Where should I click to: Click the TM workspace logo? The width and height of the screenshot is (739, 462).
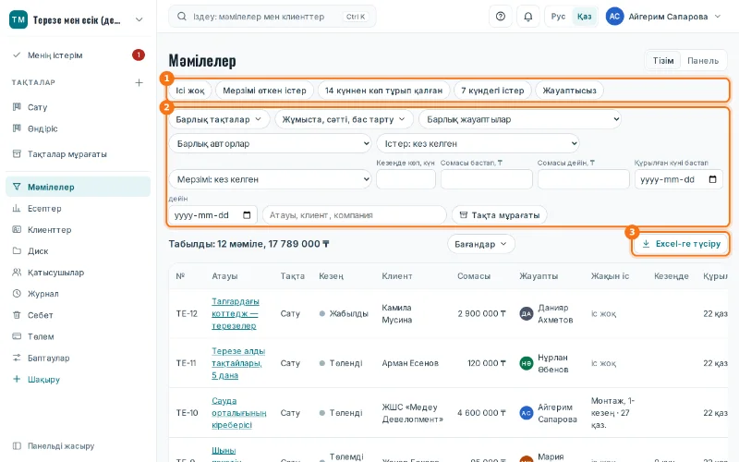(x=18, y=19)
